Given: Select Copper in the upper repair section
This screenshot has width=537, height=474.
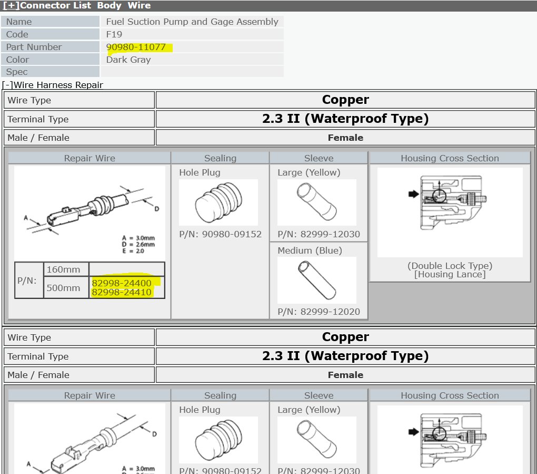Looking at the screenshot, I should (345, 100).
